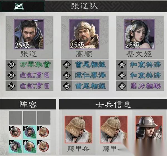The width and height of the screenshot is (167, 156).
Task: Select formation slot 6 Cai Wenji token
Action: pyautogui.click(x=15, y=147)
